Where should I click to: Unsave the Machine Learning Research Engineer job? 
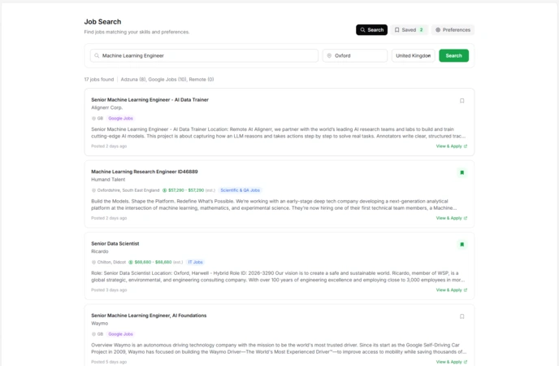pos(461,172)
